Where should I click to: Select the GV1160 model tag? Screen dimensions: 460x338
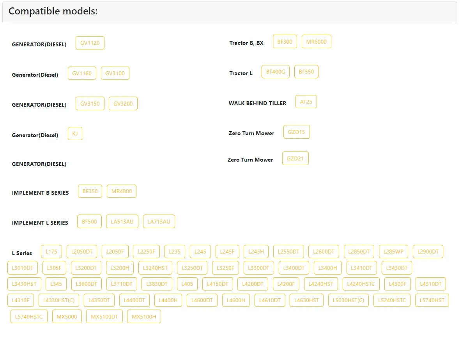[x=82, y=73]
